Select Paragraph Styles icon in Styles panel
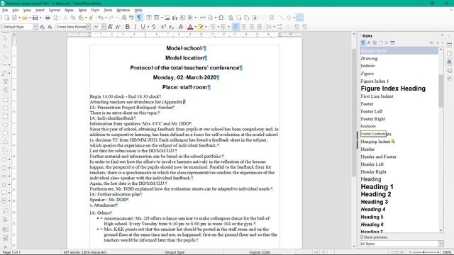Screen dimensions: 454x255 tap(362, 42)
